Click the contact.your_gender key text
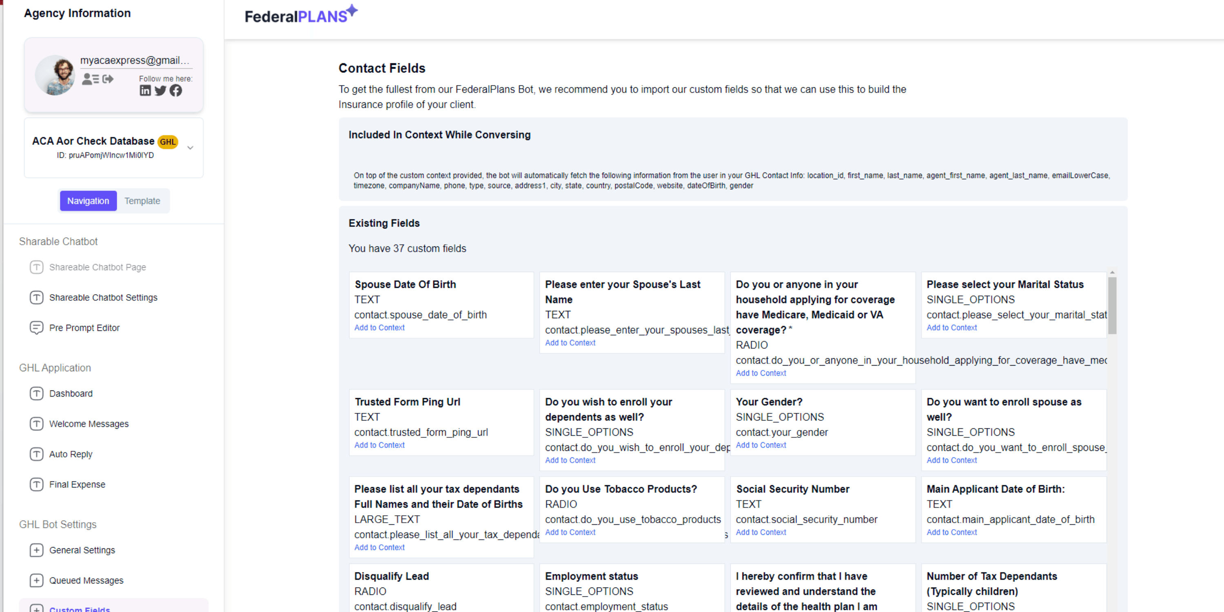The image size is (1224, 612). click(782, 432)
